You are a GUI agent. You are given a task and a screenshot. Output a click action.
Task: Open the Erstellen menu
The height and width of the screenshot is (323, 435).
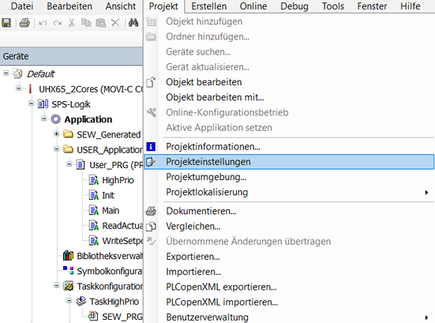pos(209,6)
